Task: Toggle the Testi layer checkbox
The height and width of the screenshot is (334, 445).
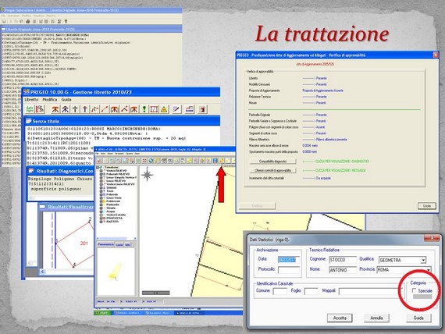Action: coord(101,191)
